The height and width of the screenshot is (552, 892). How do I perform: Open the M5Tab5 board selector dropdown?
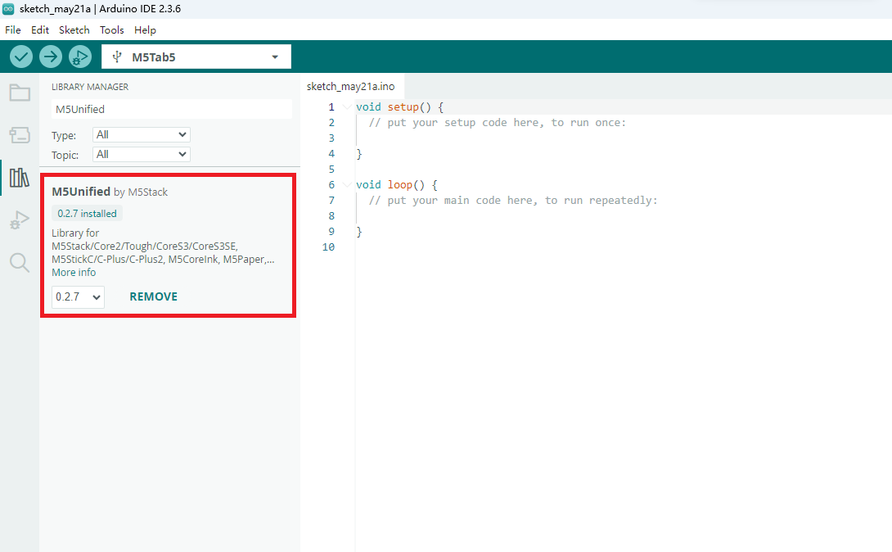click(196, 57)
